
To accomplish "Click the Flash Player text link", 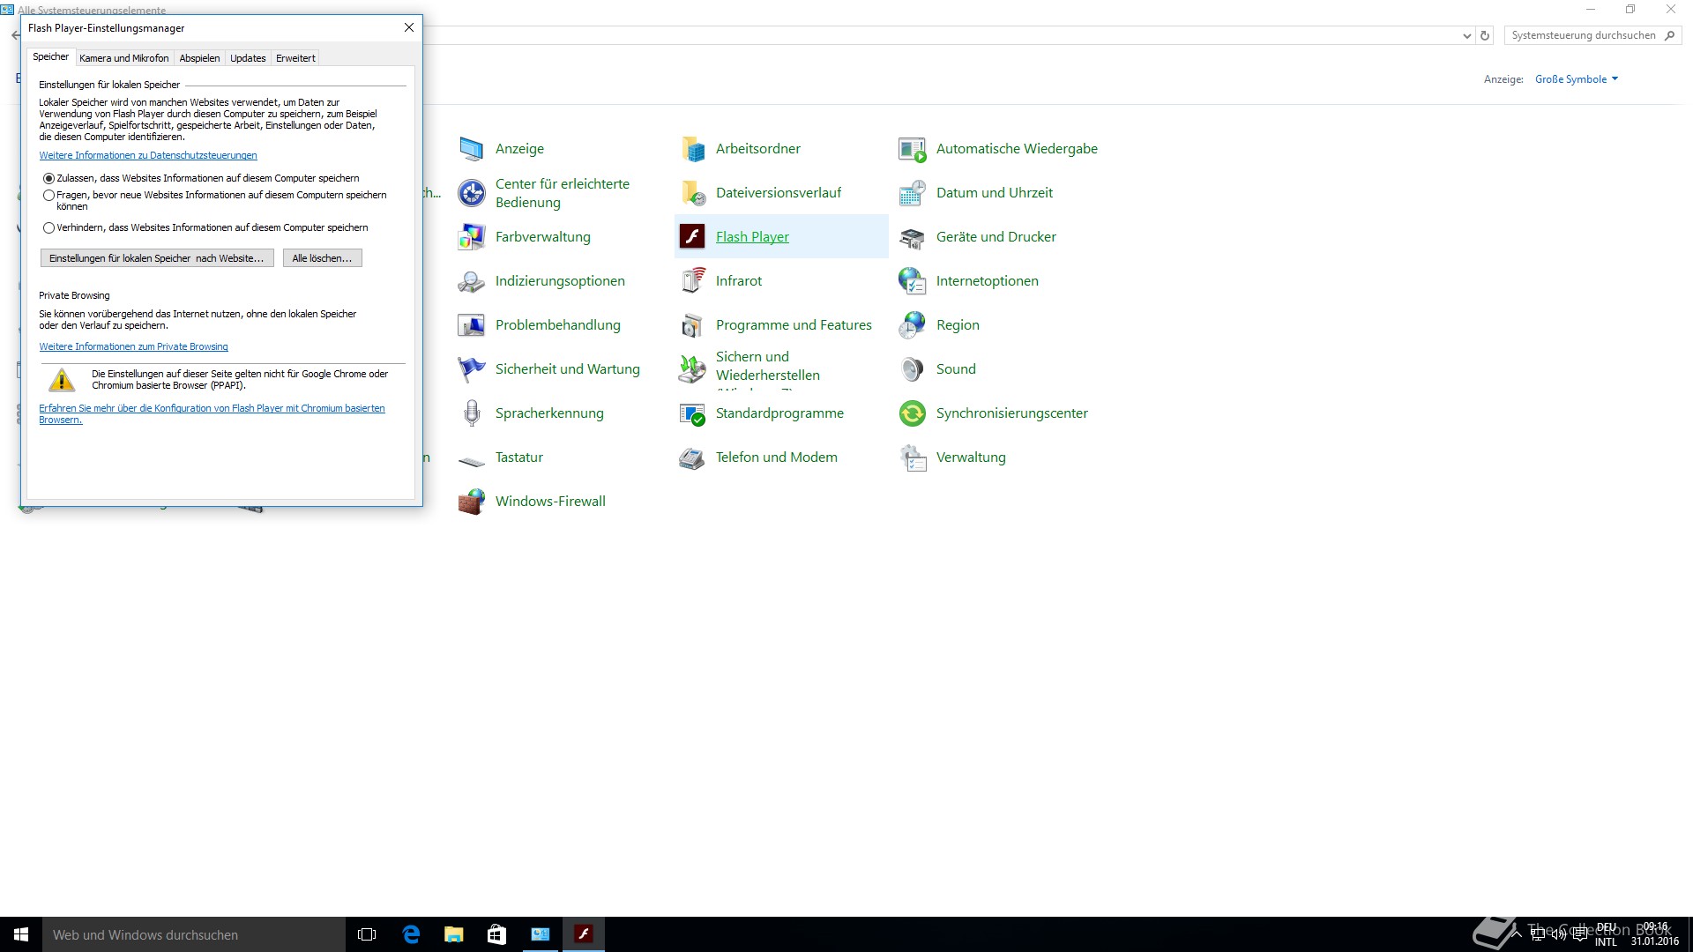I will click(x=752, y=237).
